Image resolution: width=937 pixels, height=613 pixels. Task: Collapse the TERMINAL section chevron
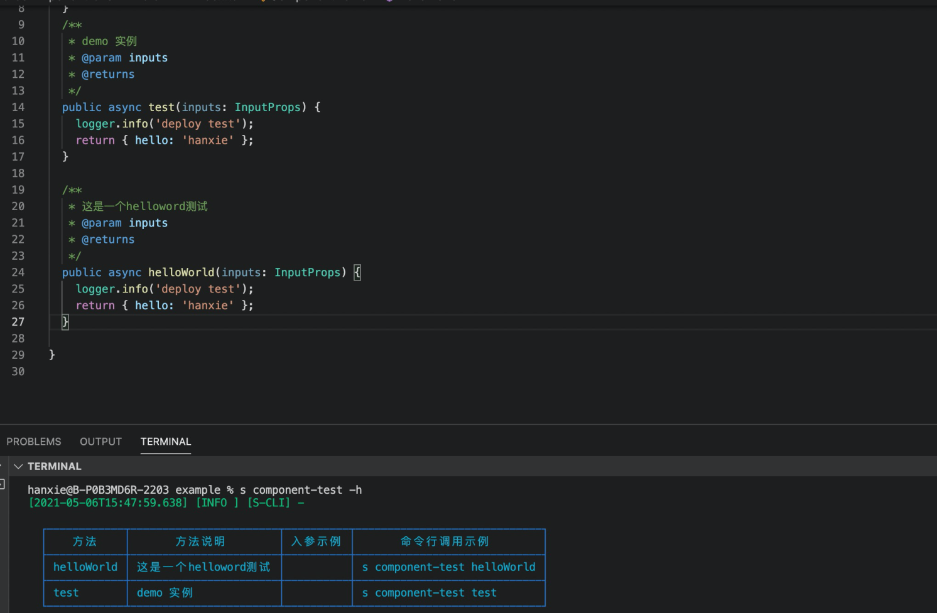(x=18, y=466)
